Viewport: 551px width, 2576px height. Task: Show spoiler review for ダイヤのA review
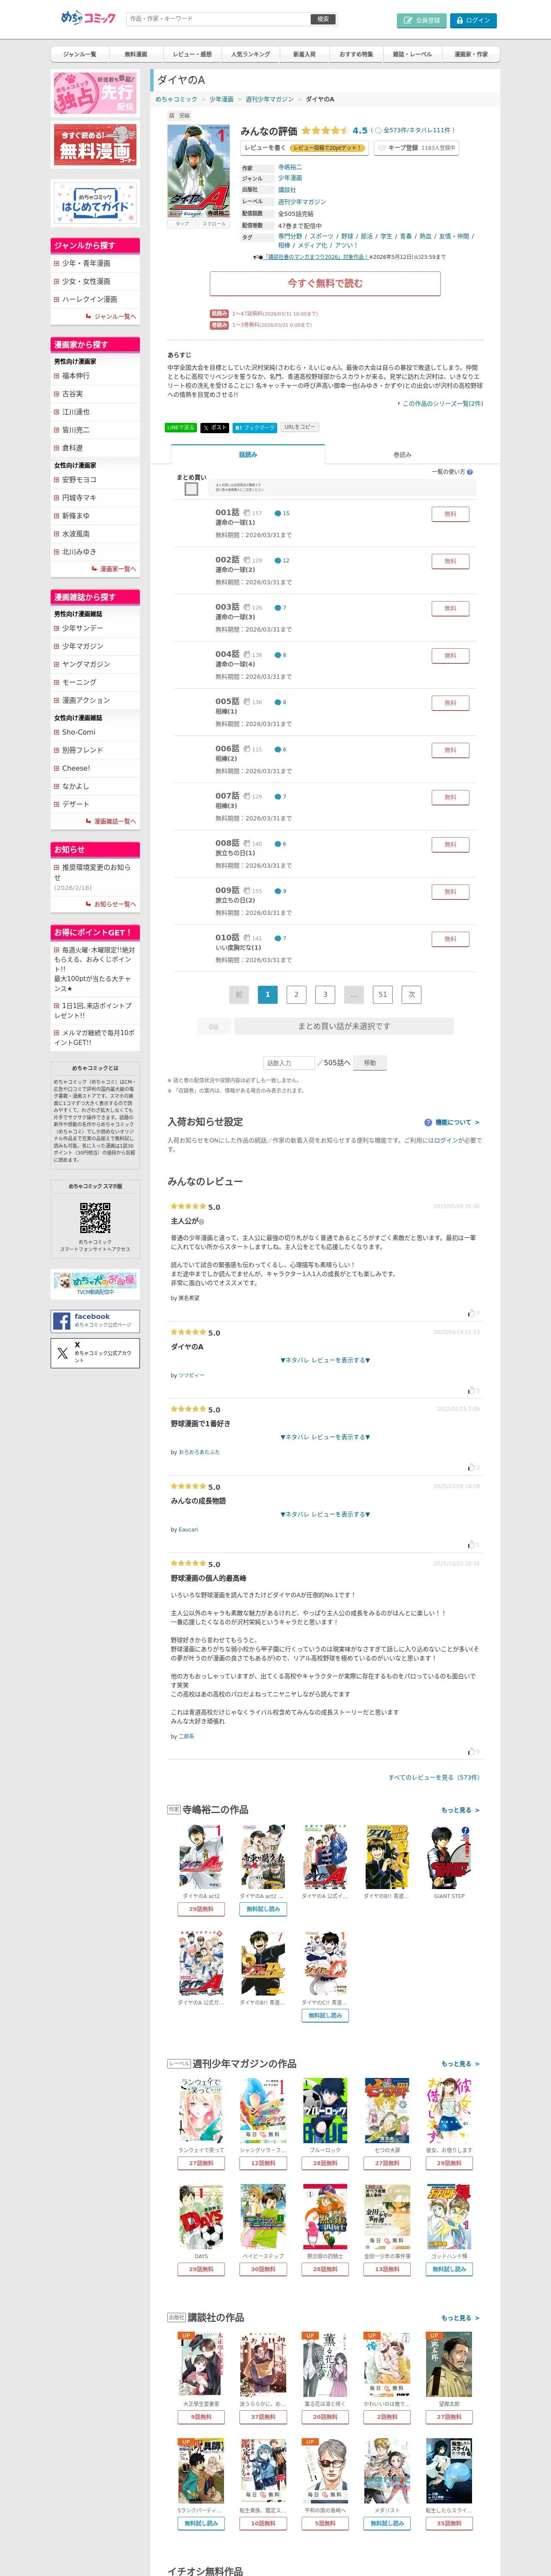point(325,1360)
